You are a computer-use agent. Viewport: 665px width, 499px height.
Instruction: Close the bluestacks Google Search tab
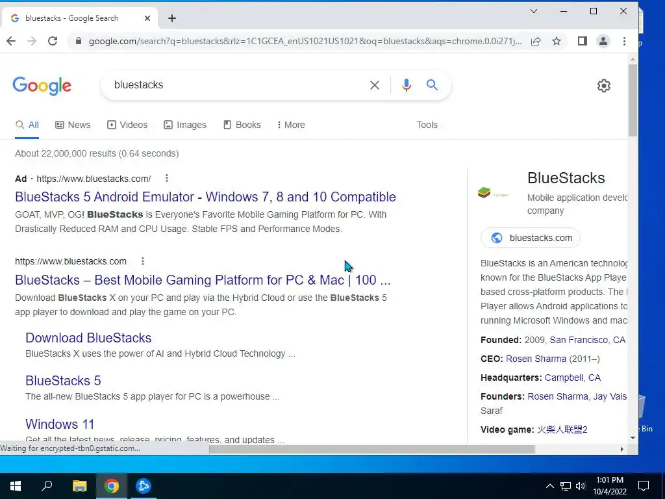(147, 18)
